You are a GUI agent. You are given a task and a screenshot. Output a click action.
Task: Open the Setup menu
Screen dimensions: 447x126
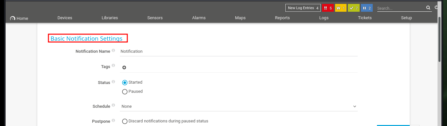click(x=406, y=18)
